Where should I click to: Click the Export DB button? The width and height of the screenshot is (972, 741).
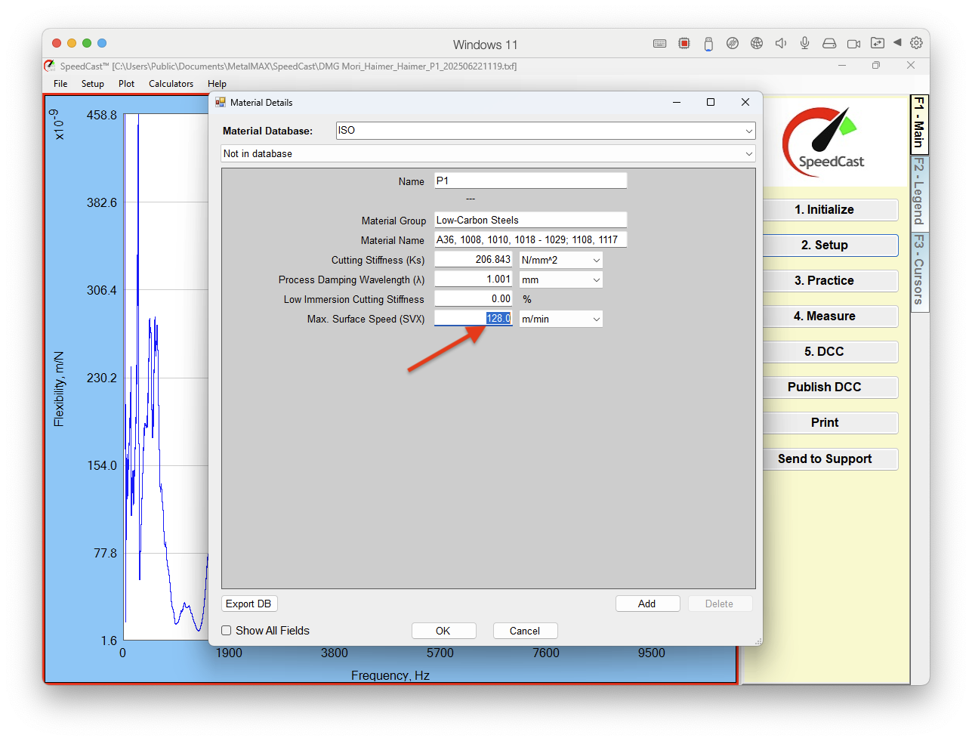(x=248, y=604)
